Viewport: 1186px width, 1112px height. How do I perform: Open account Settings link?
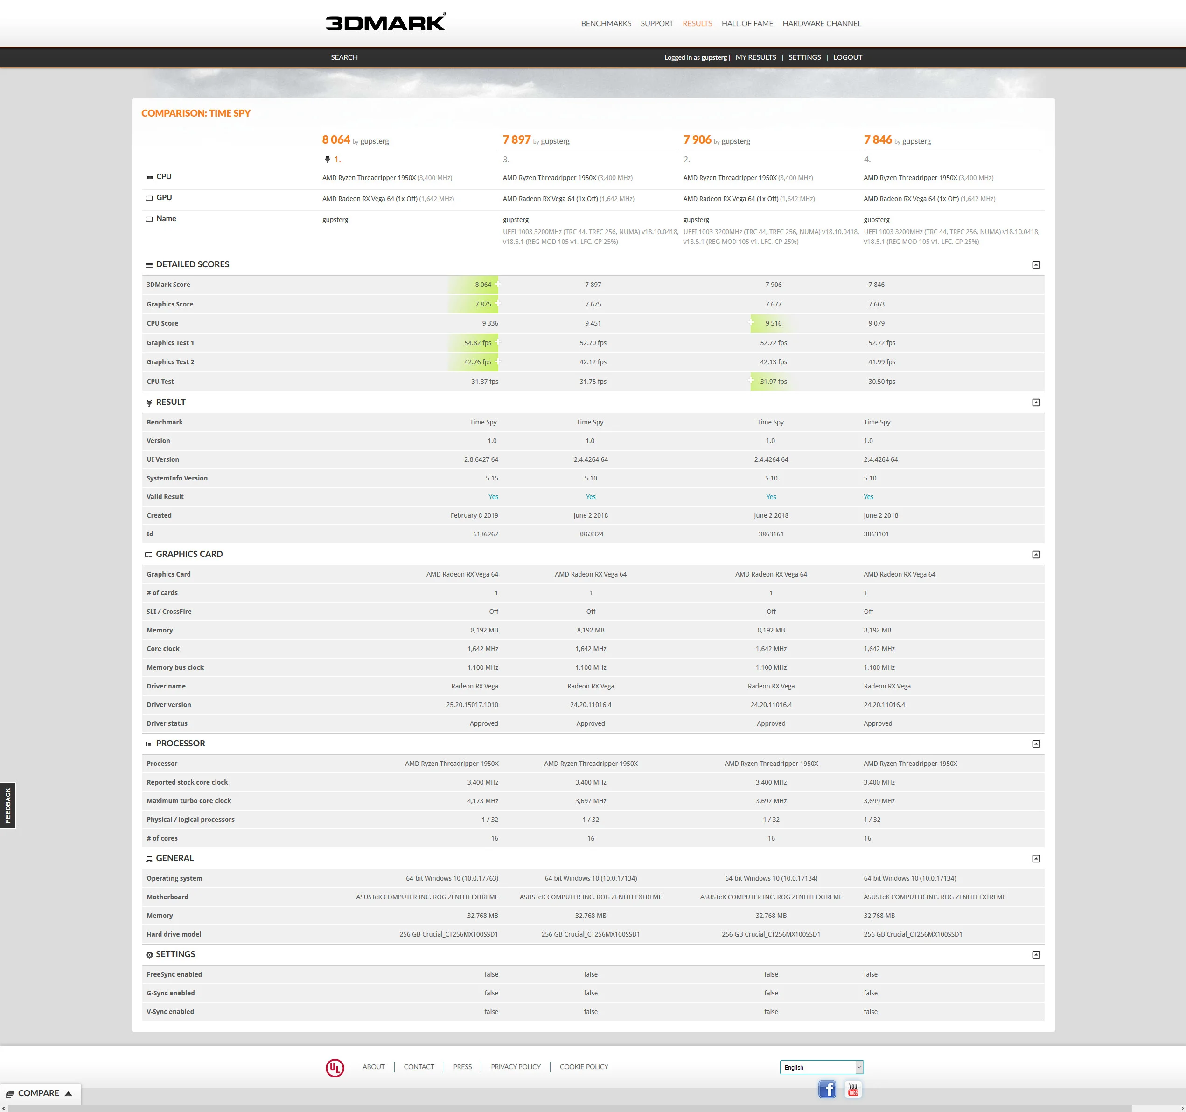(805, 57)
